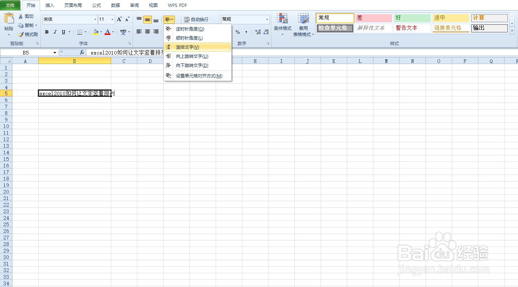The width and height of the screenshot is (518, 287).
Task: Click the Percent Style icon
Action: pos(238,32)
